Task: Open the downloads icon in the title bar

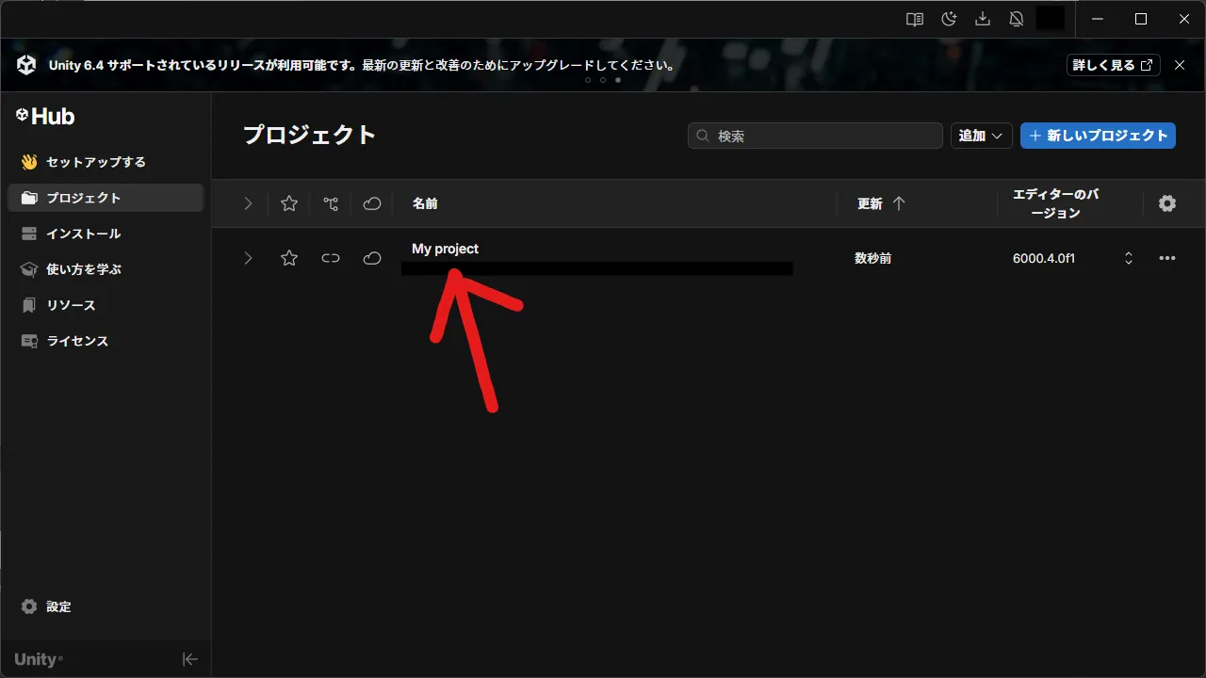Action: tap(983, 18)
